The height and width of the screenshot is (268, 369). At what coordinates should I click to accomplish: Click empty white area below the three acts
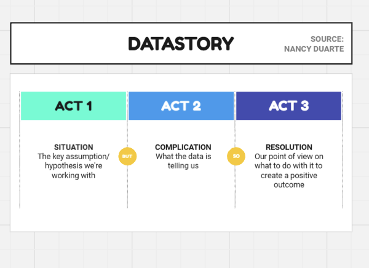tap(181, 220)
